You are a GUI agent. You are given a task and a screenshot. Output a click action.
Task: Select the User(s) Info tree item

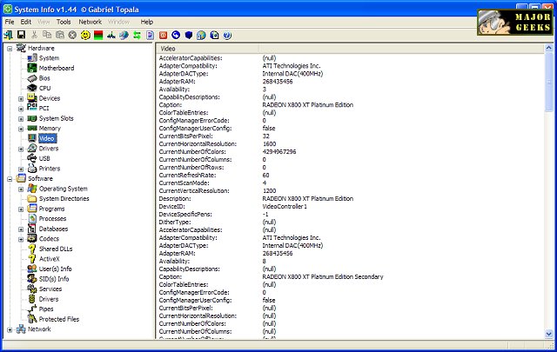[x=56, y=269]
